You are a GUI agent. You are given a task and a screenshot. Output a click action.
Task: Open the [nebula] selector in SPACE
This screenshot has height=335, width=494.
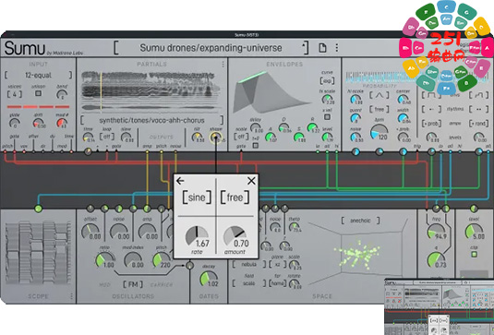pos(249,265)
